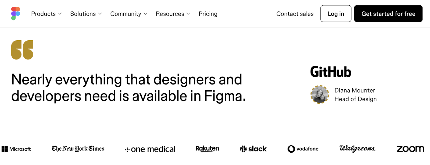Click the GitHub logo near the quote
The height and width of the screenshot is (165, 430).
331,72
